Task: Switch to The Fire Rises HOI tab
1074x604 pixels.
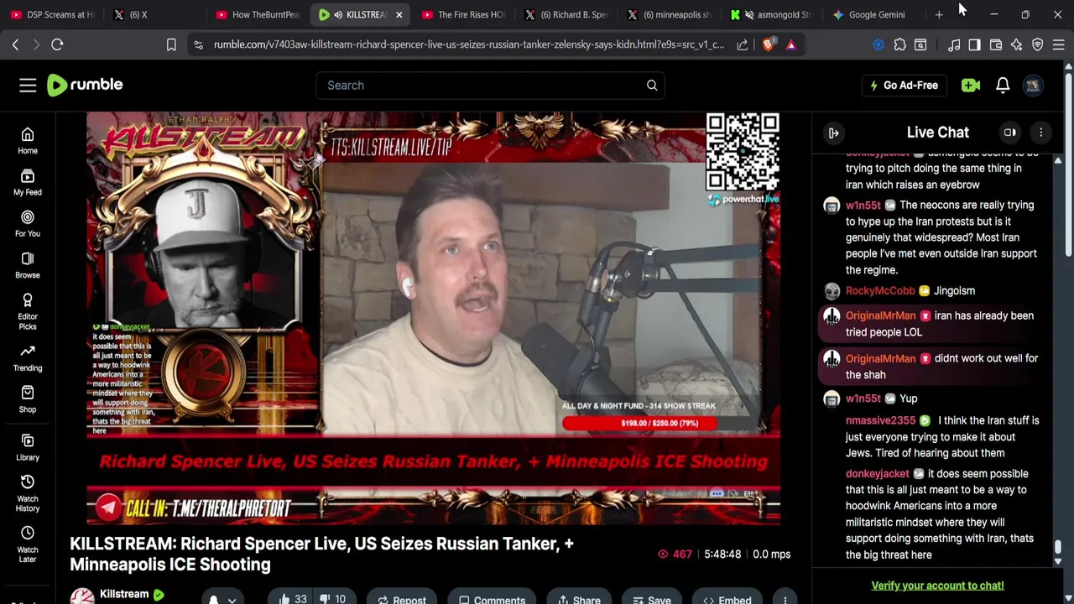Action: click(x=464, y=14)
